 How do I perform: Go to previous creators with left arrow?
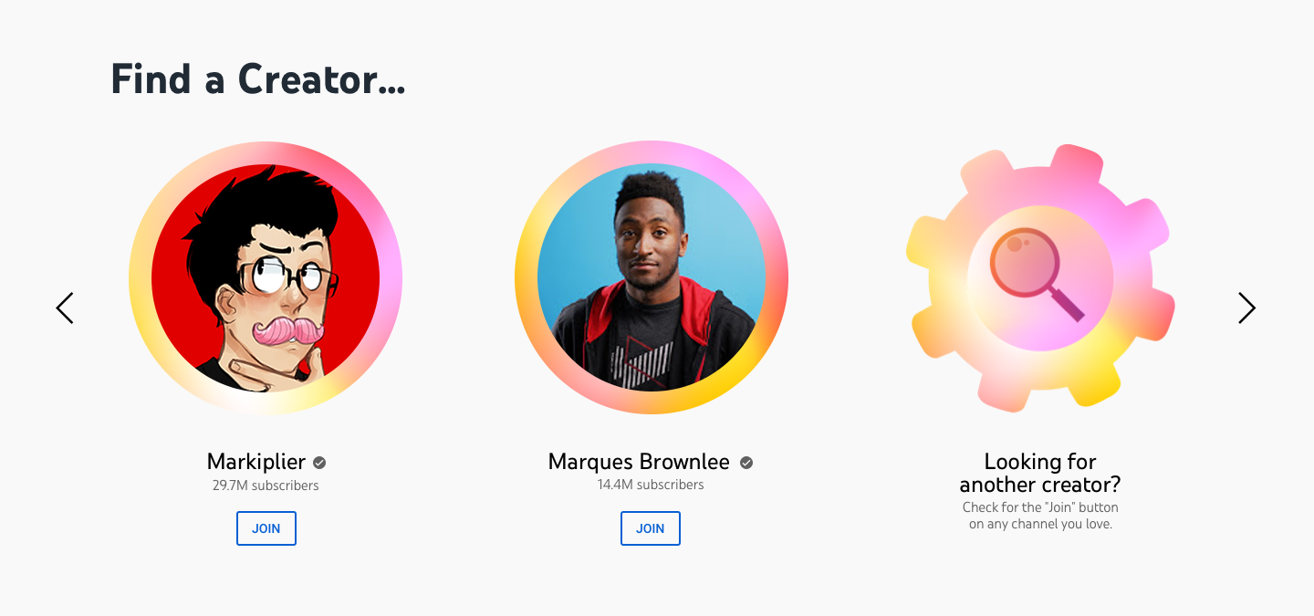click(x=65, y=308)
